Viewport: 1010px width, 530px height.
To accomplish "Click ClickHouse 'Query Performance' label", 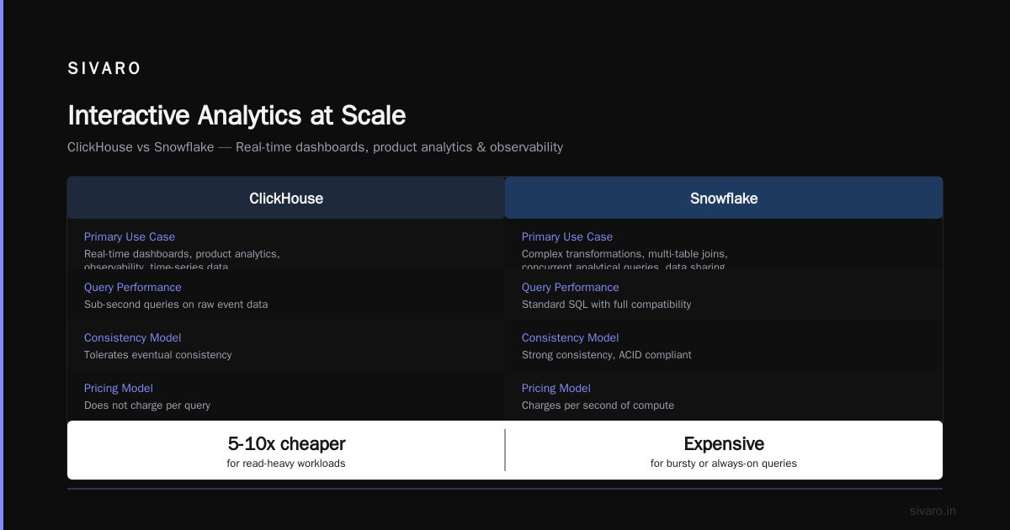I will [133, 288].
